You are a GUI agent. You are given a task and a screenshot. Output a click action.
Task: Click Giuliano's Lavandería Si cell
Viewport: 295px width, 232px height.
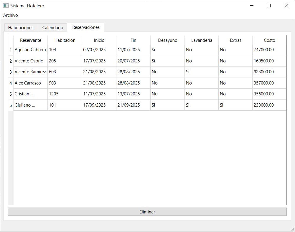202,105
